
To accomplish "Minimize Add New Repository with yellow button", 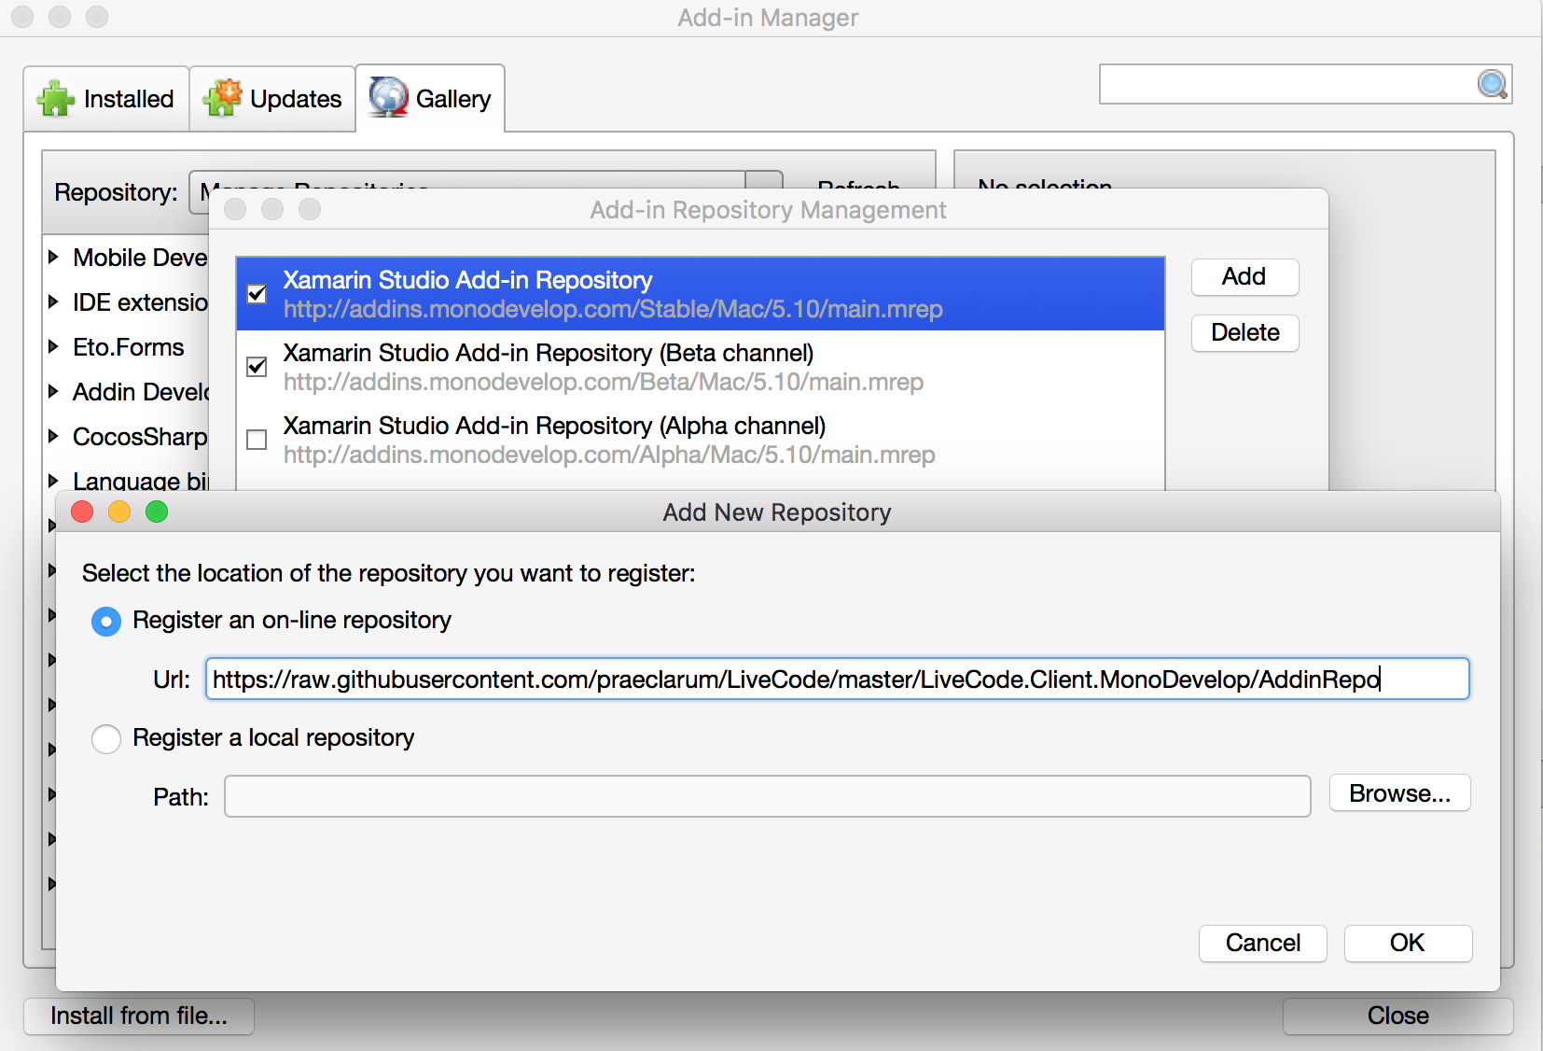I will (x=119, y=511).
